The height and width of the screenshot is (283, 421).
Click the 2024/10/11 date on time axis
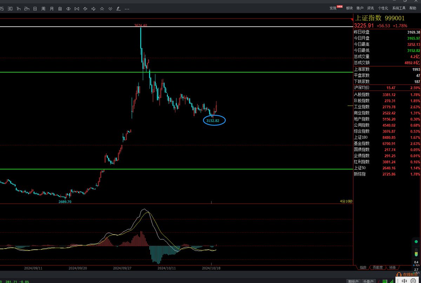coord(166,268)
